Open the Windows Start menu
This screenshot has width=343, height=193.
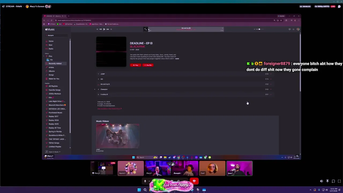pos(139,190)
